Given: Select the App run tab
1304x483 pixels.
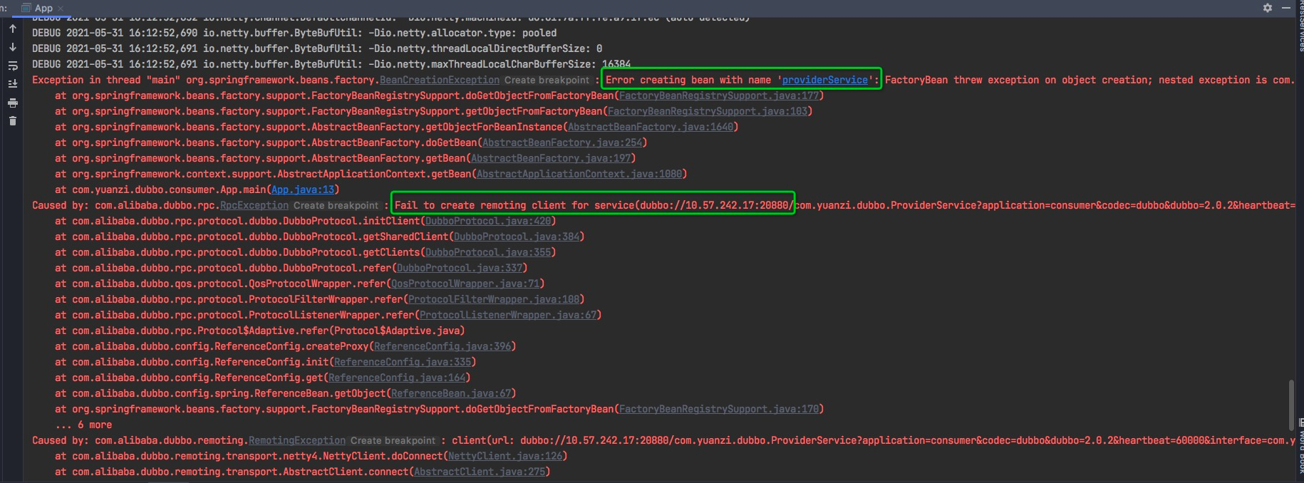Looking at the screenshot, I should (43, 8).
